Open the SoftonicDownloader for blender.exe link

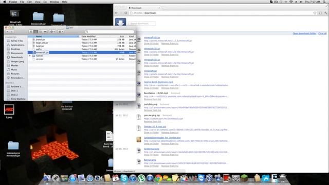(162, 138)
